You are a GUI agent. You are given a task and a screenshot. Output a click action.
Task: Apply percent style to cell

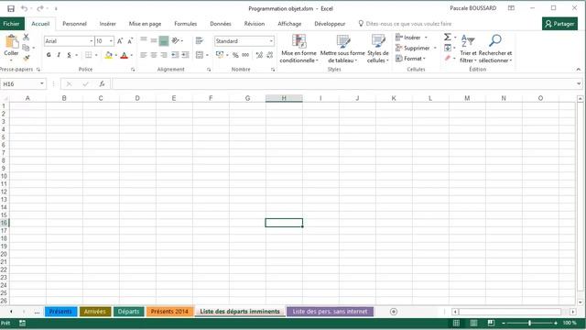(235, 55)
